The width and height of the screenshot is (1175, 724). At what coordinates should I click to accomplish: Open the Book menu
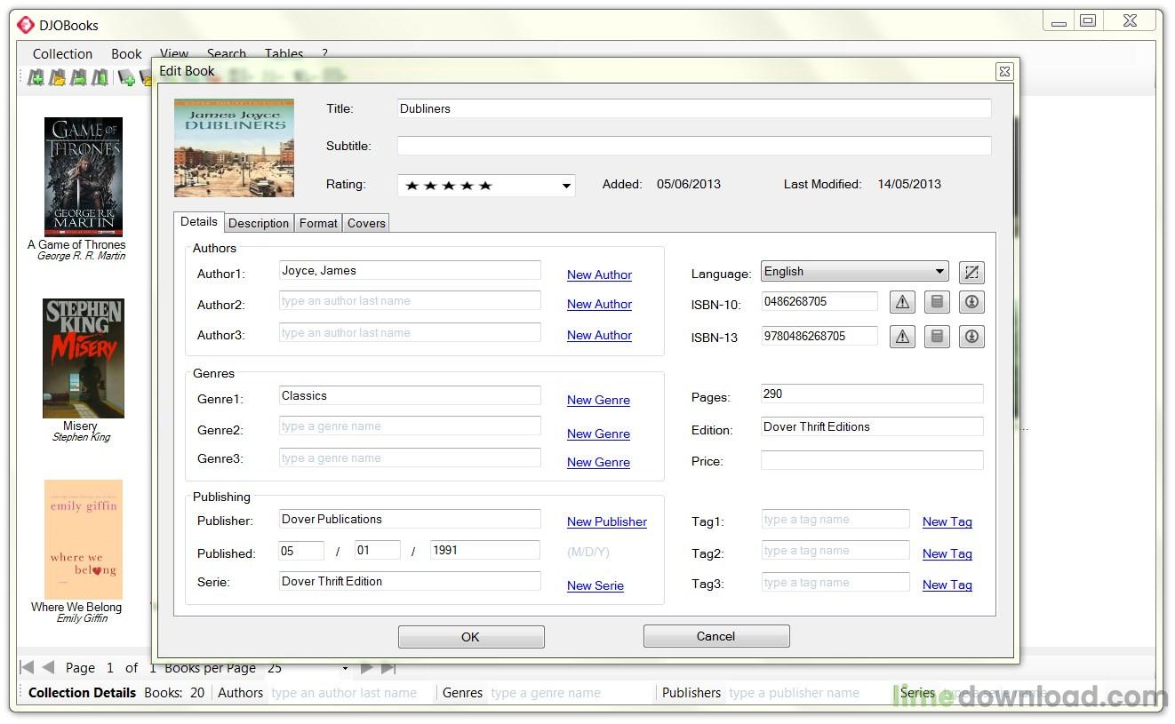tap(126, 54)
